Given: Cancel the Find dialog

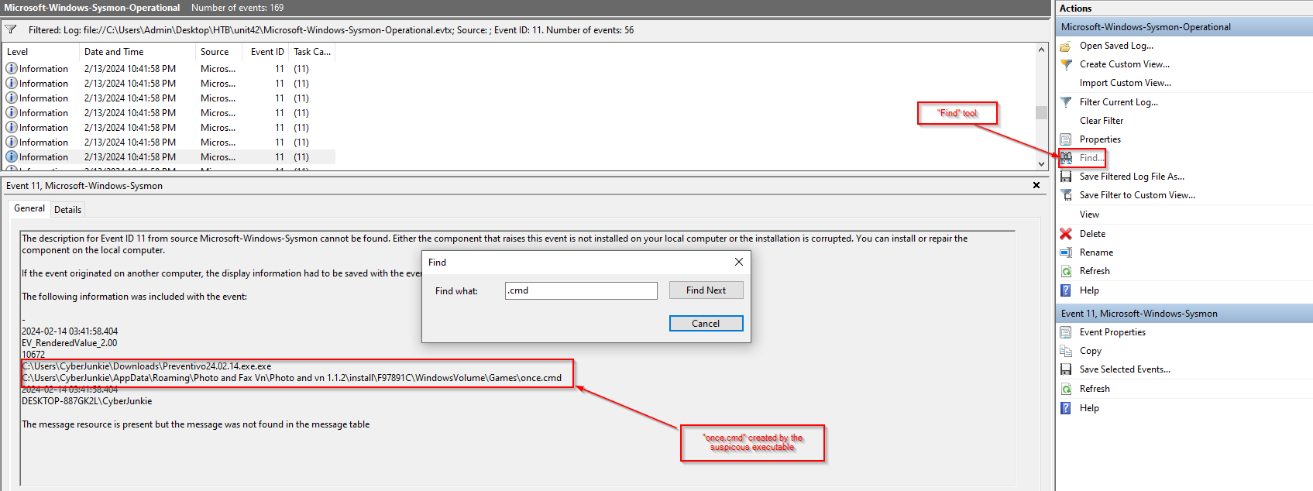Looking at the screenshot, I should [x=706, y=324].
